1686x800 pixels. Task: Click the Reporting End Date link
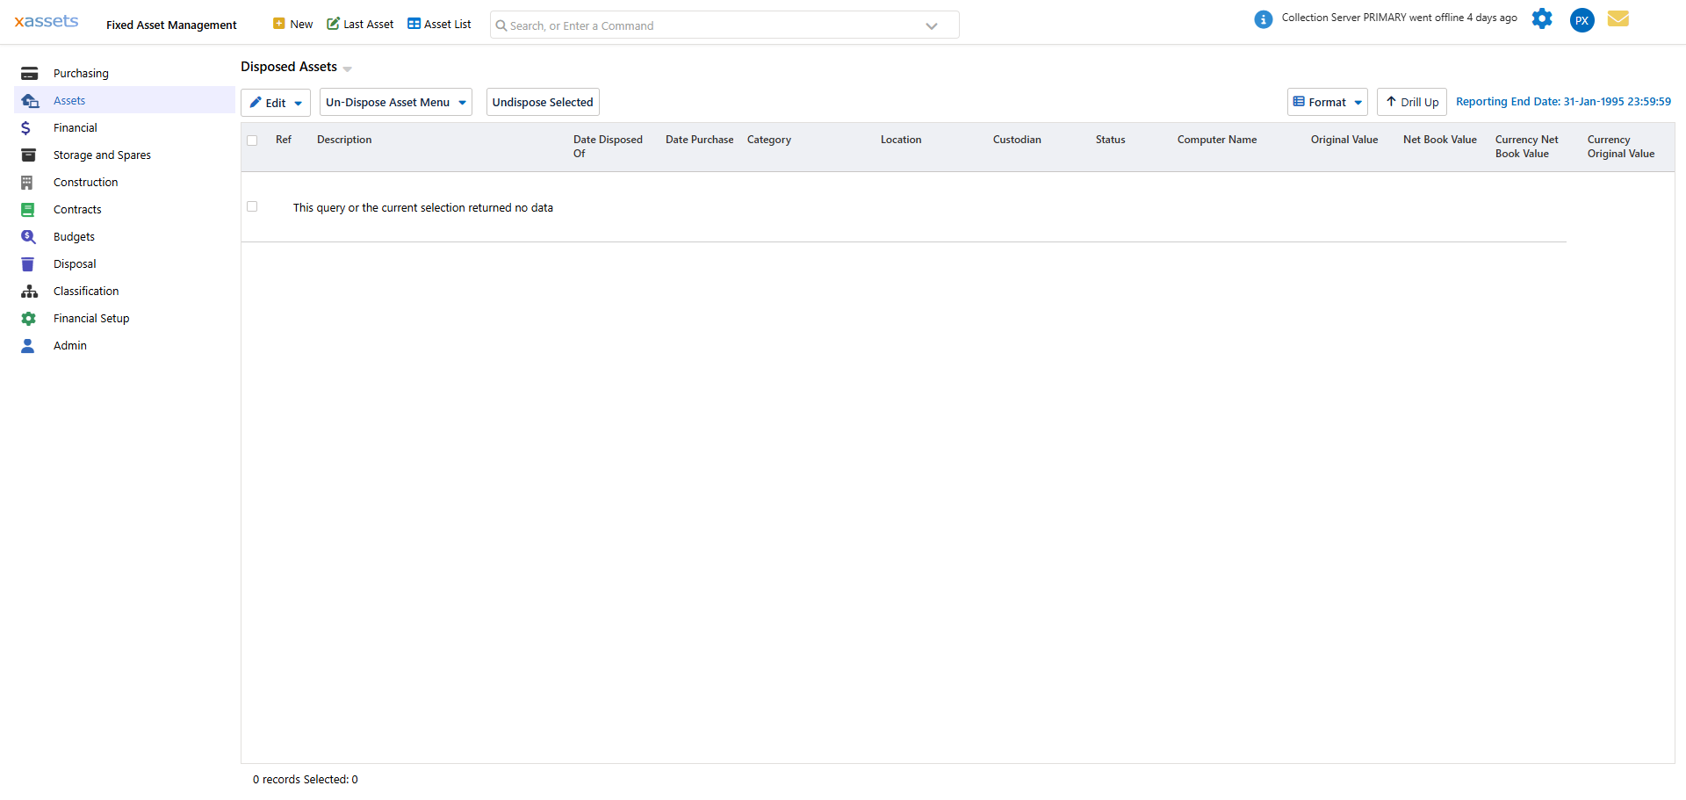pyautogui.click(x=1564, y=101)
